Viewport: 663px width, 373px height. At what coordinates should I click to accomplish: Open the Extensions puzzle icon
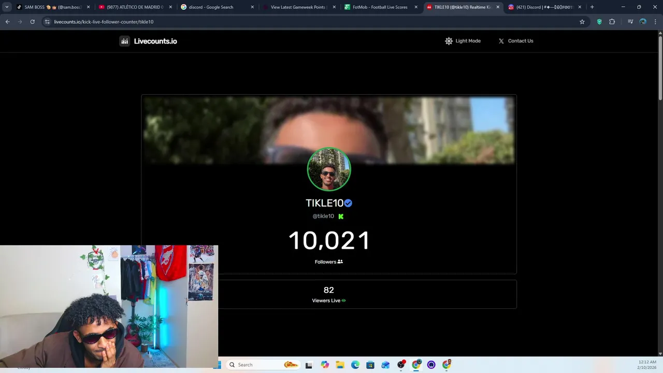(x=612, y=22)
